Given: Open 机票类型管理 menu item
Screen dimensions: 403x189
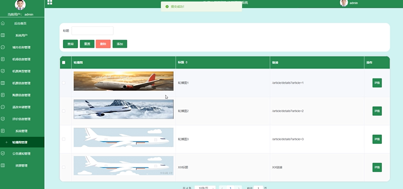Looking at the screenshot, I should pyautogui.click(x=22, y=71).
